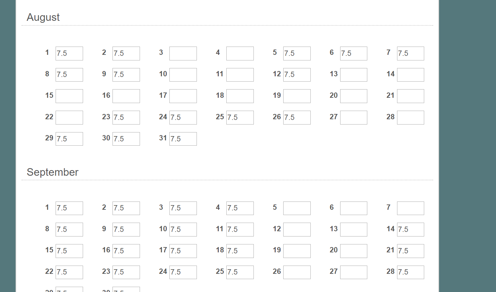Click the September 4 input box
The height and width of the screenshot is (292, 496).
pos(240,208)
